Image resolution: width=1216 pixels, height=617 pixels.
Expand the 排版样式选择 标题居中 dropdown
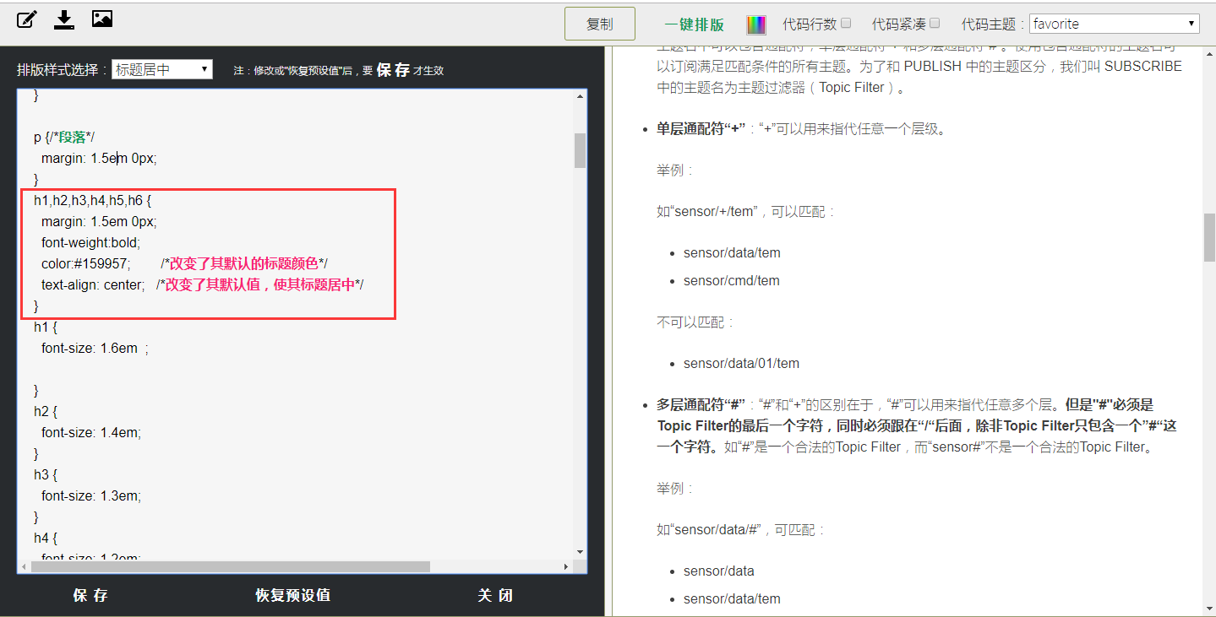162,69
